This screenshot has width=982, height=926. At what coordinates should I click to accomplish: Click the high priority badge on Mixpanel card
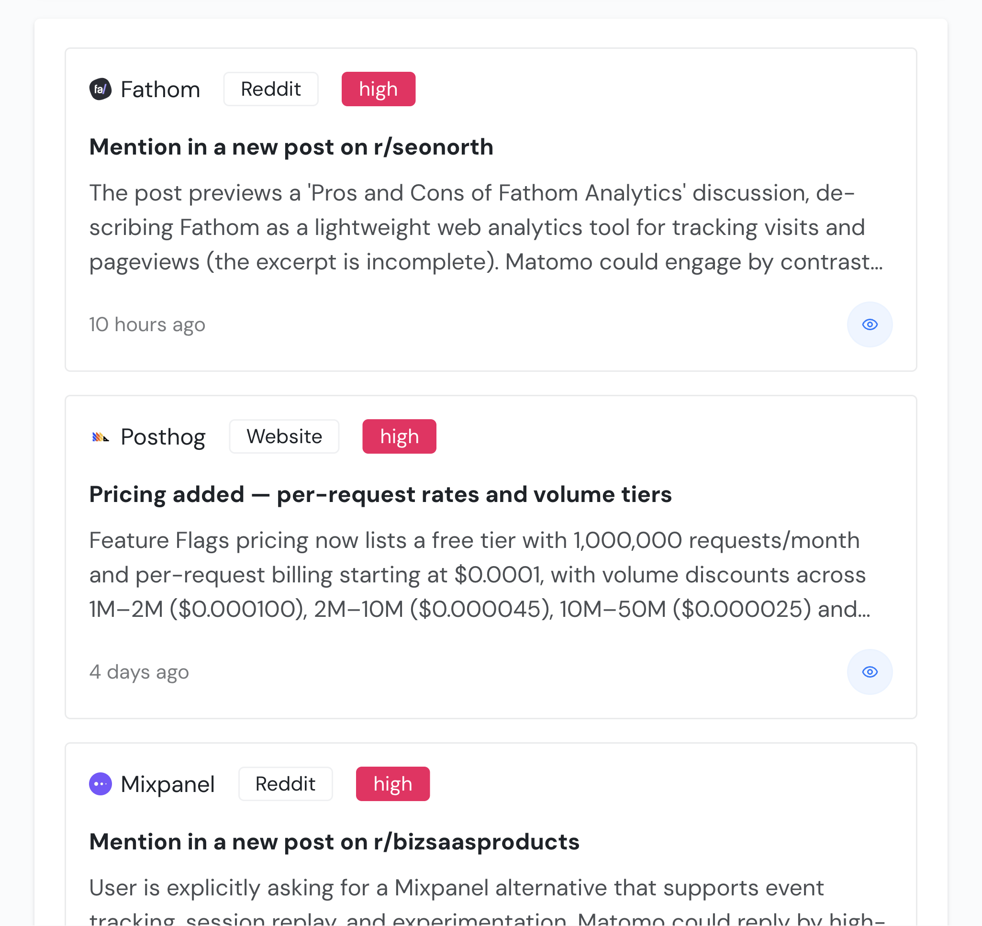click(x=393, y=784)
